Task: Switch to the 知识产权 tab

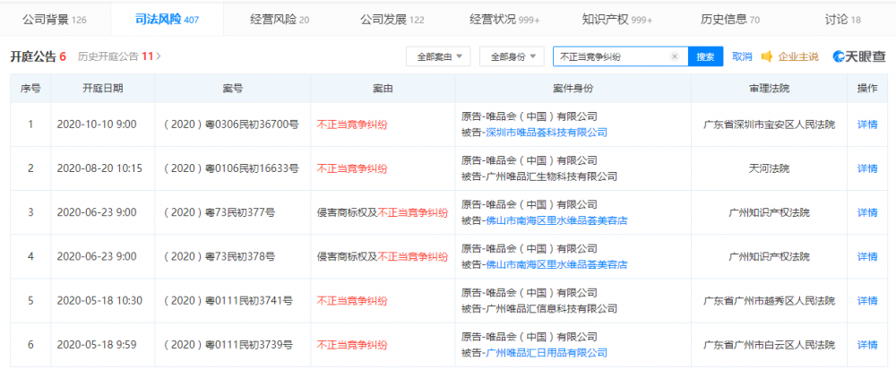Action: pyautogui.click(x=616, y=20)
